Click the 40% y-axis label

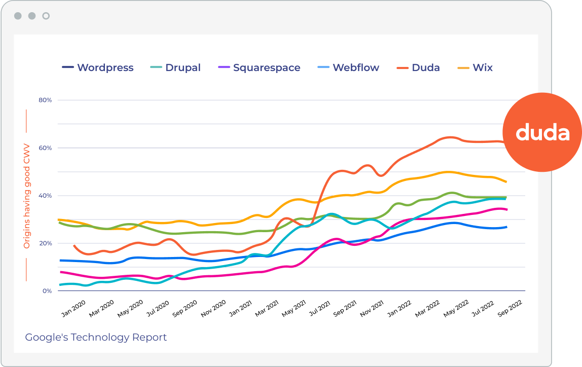[45, 196]
